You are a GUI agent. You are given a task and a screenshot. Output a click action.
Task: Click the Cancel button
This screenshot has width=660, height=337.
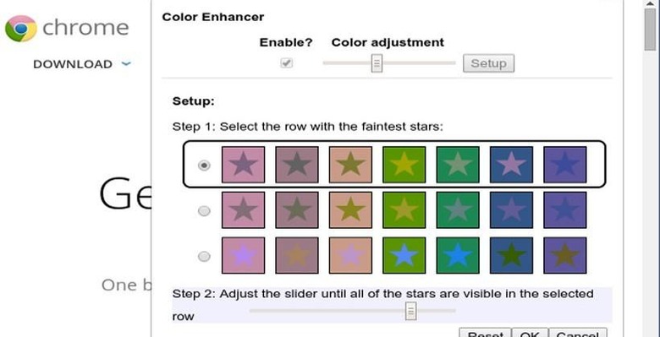point(578,333)
